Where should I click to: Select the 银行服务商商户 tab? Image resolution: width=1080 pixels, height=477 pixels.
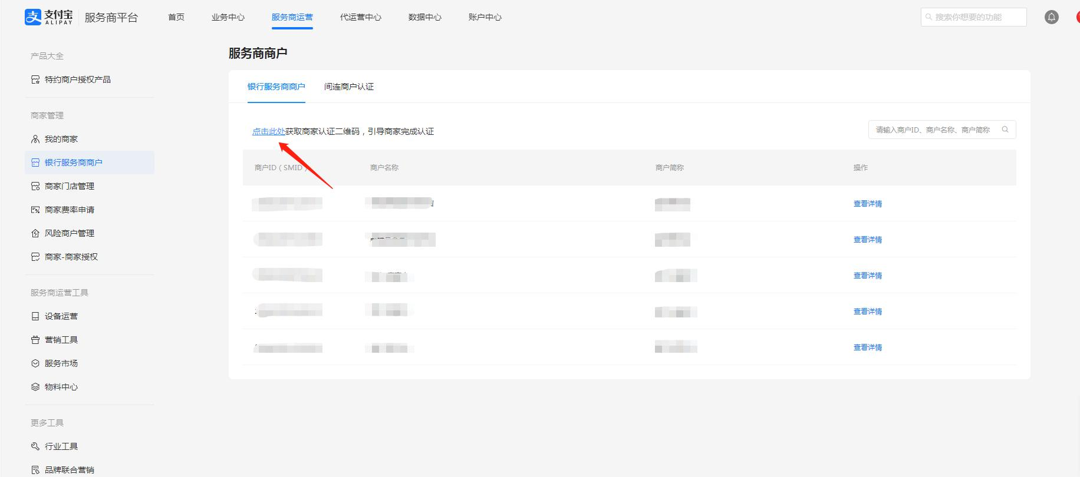click(276, 87)
